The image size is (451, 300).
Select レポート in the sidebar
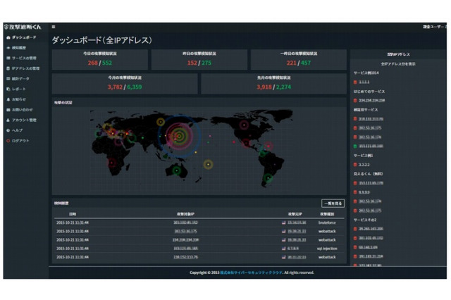coord(19,89)
